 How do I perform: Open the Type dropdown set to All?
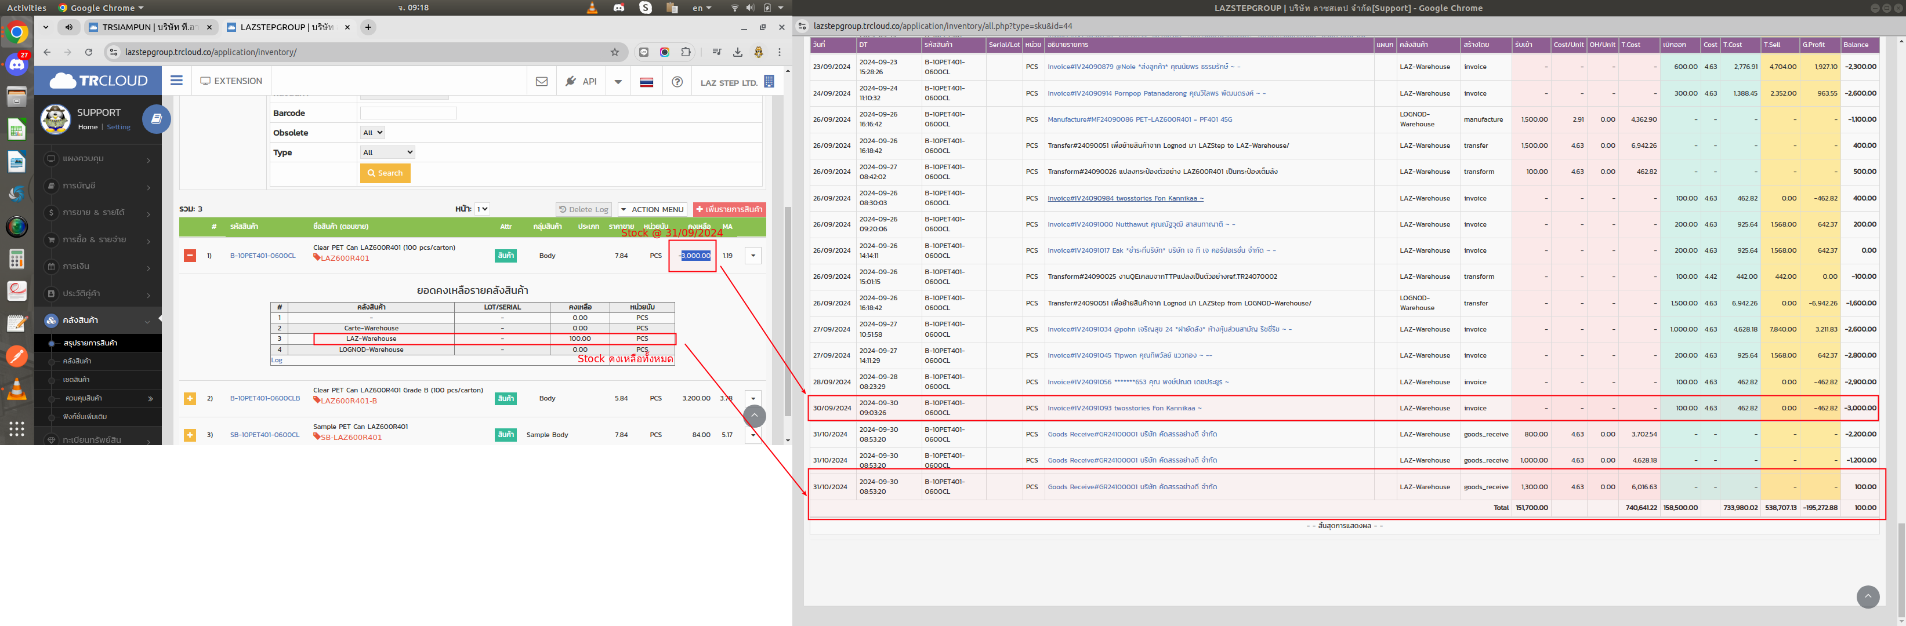pos(387,152)
